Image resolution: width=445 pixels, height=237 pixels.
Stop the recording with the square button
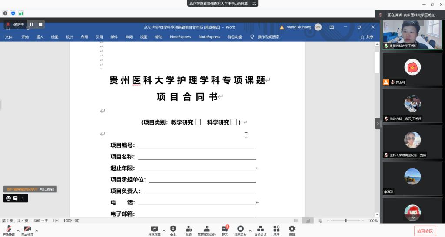40,24
